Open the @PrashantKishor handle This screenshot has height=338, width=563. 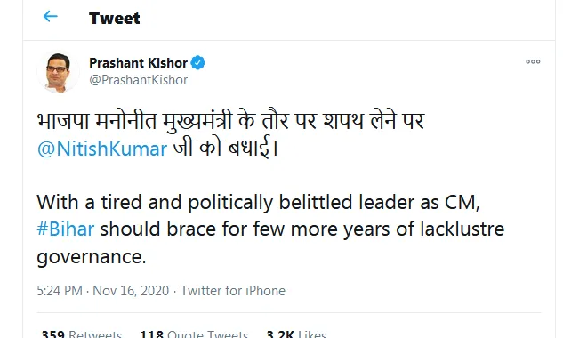[138, 80]
